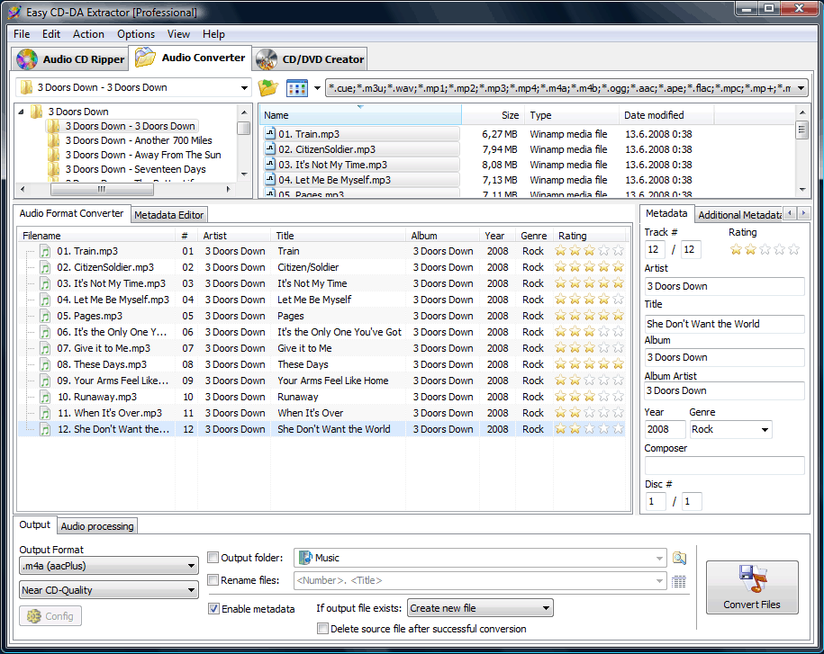
Task: Click the Config button
Action: pyautogui.click(x=50, y=616)
